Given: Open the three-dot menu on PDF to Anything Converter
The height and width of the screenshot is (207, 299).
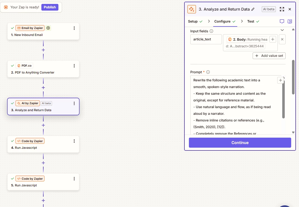Looking at the screenshot, I should [74, 66].
